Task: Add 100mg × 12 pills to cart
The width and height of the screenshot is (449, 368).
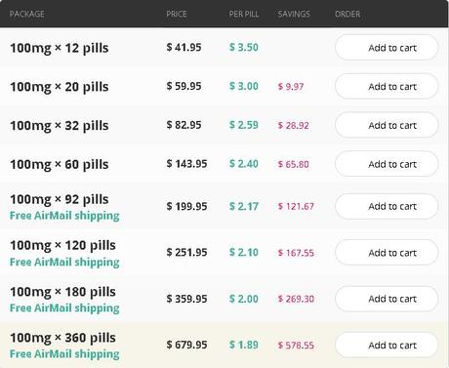Action: (387, 48)
